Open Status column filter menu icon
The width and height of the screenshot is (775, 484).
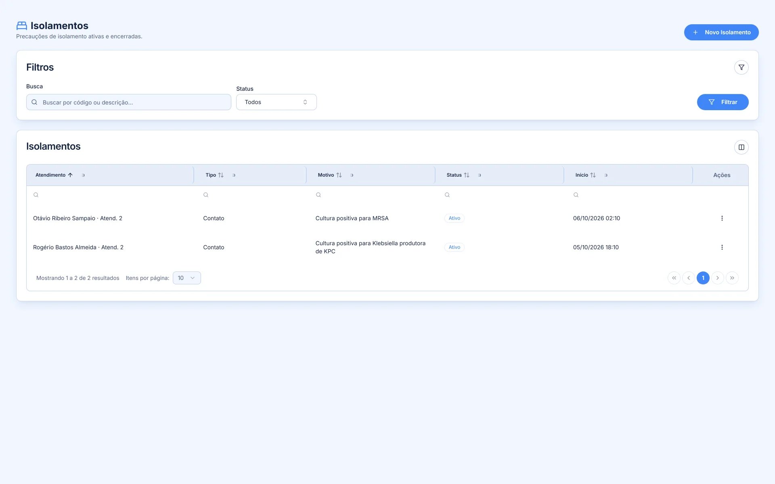click(480, 175)
